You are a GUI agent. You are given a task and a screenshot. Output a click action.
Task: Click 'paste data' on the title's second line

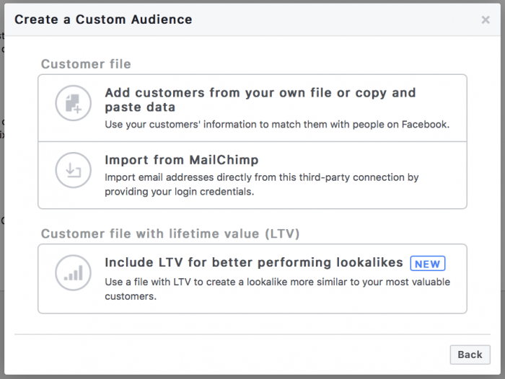[x=140, y=107]
